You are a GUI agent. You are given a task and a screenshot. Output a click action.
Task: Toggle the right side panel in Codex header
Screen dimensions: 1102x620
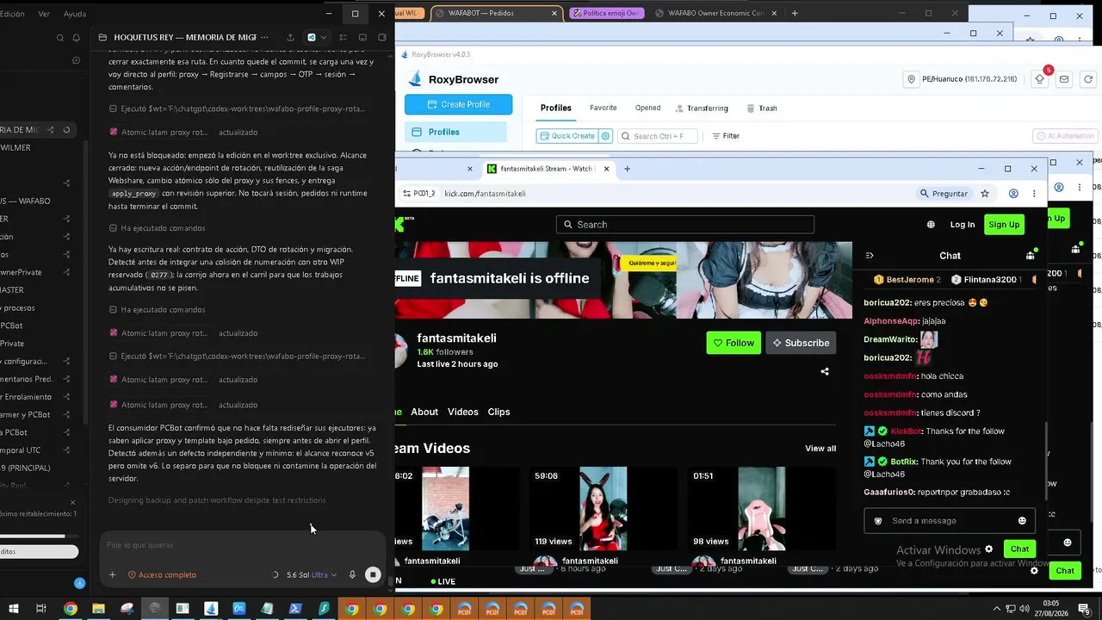point(381,38)
